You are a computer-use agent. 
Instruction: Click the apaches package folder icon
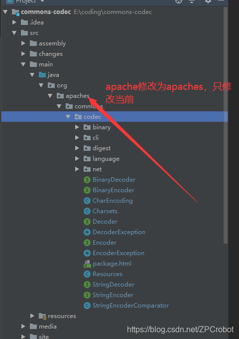point(60,96)
